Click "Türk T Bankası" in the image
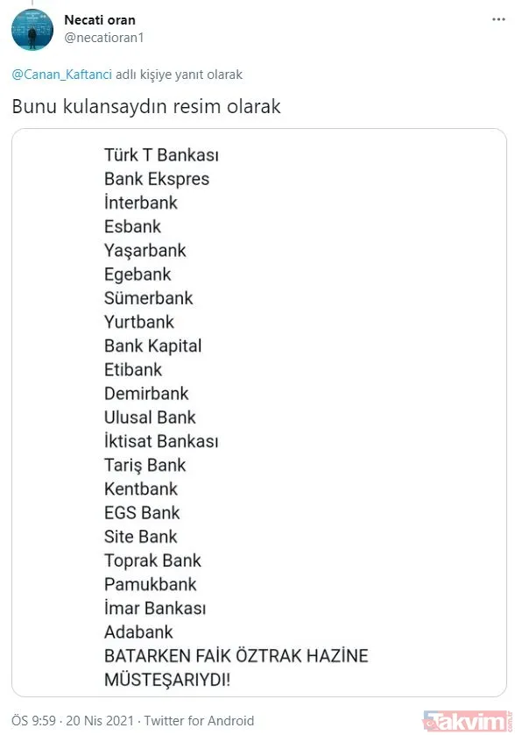Image resolution: width=515 pixels, height=735 pixels. [163, 154]
